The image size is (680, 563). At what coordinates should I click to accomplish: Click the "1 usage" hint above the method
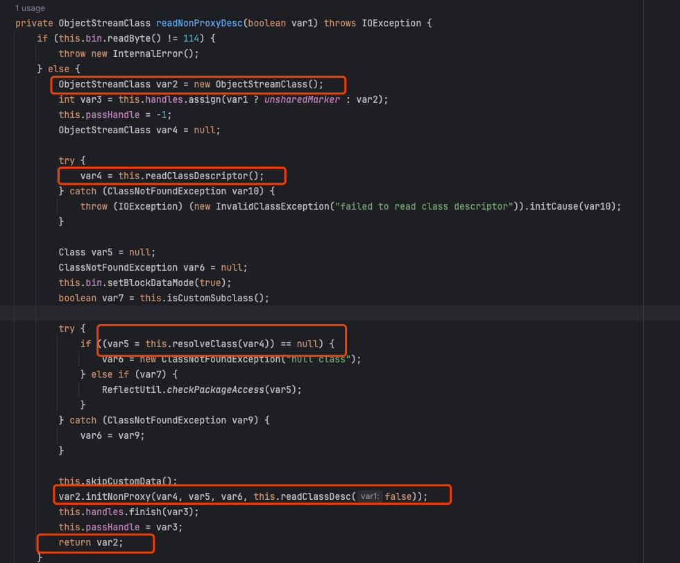(30, 8)
